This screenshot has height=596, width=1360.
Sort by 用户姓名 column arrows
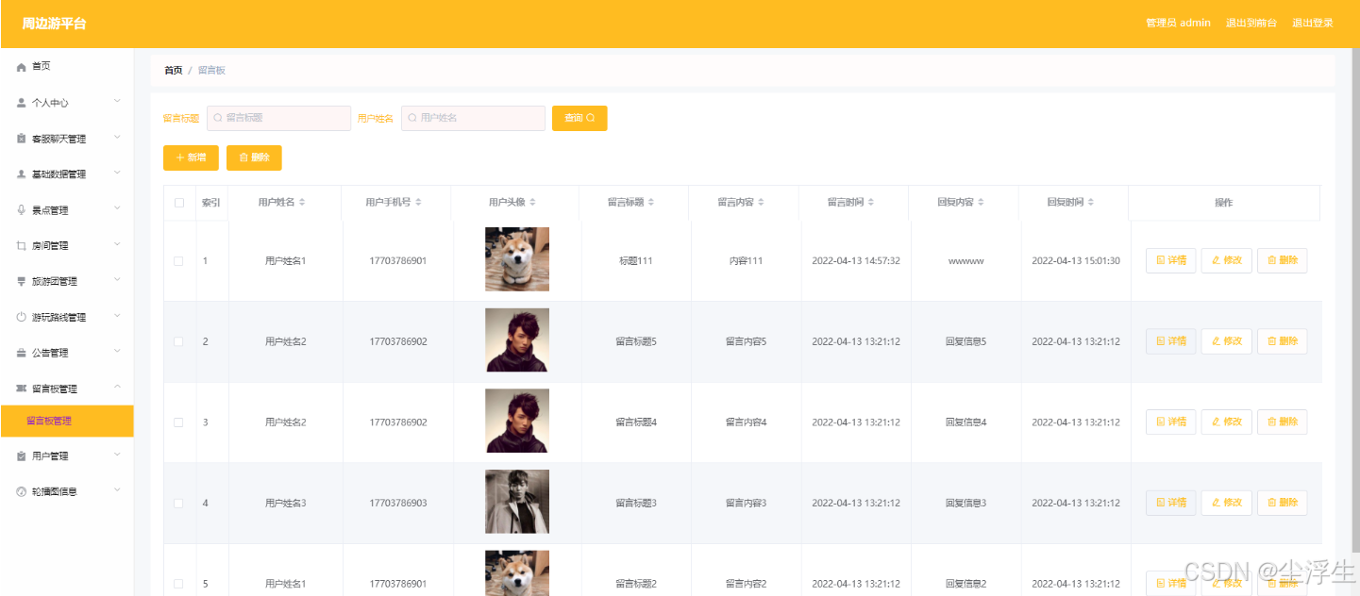(x=302, y=203)
